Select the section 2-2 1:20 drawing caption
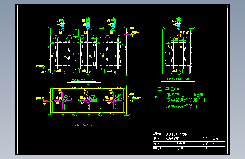The width and height of the screenshot is (245, 159). (x=178, y=79)
